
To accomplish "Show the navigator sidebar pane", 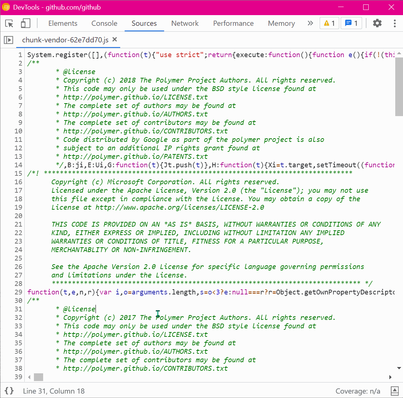I will coord(8,40).
